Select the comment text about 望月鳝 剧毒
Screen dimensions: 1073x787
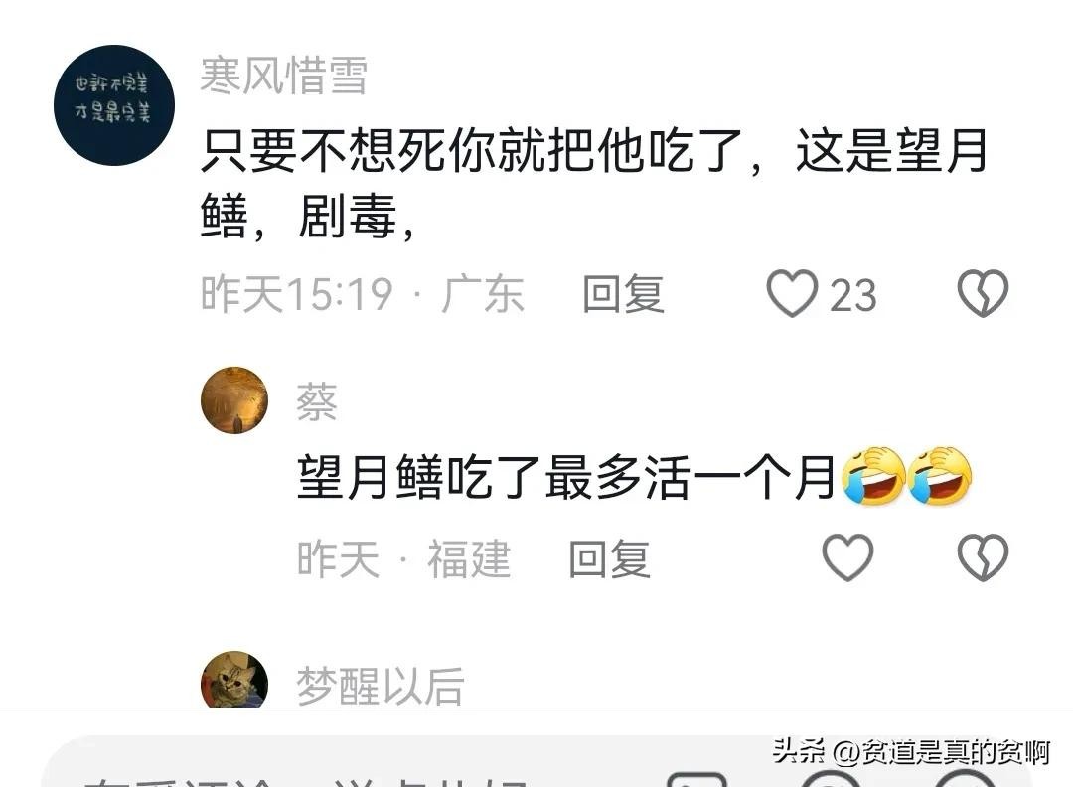coord(594,184)
